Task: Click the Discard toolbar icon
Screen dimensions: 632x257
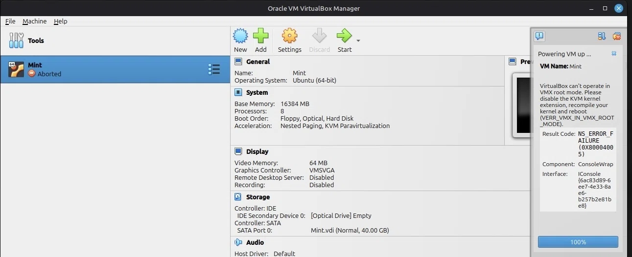Action: pos(319,36)
